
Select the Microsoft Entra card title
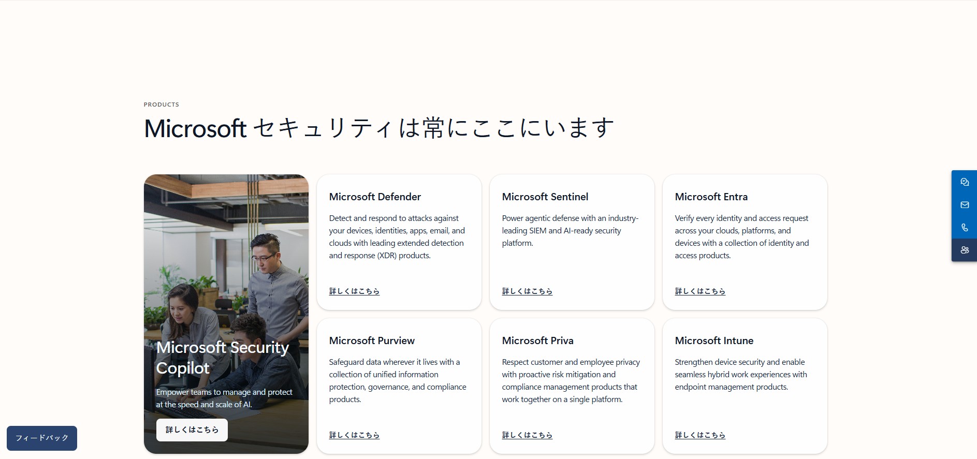tap(711, 197)
